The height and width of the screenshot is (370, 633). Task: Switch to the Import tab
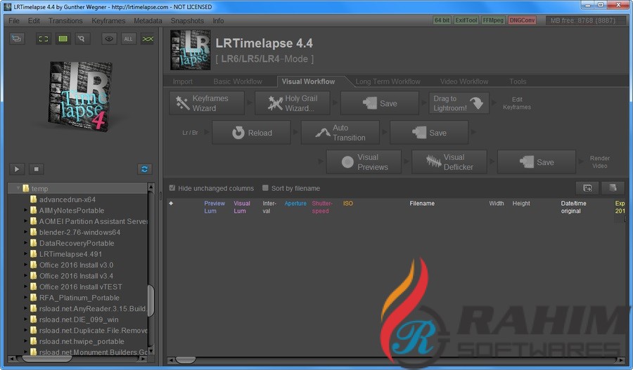182,81
